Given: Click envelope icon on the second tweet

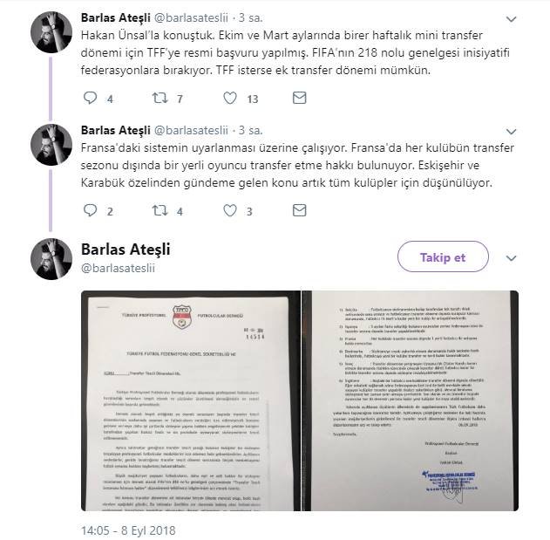Looking at the screenshot, I should [x=299, y=210].
